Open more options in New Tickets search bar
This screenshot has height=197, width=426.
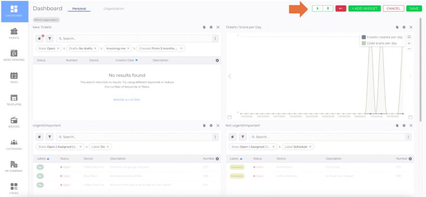(215, 39)
